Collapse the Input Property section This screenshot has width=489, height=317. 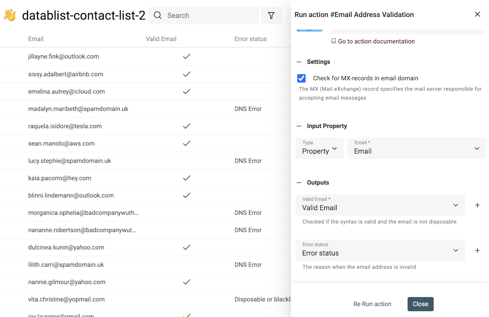click(x=299, y=126)
